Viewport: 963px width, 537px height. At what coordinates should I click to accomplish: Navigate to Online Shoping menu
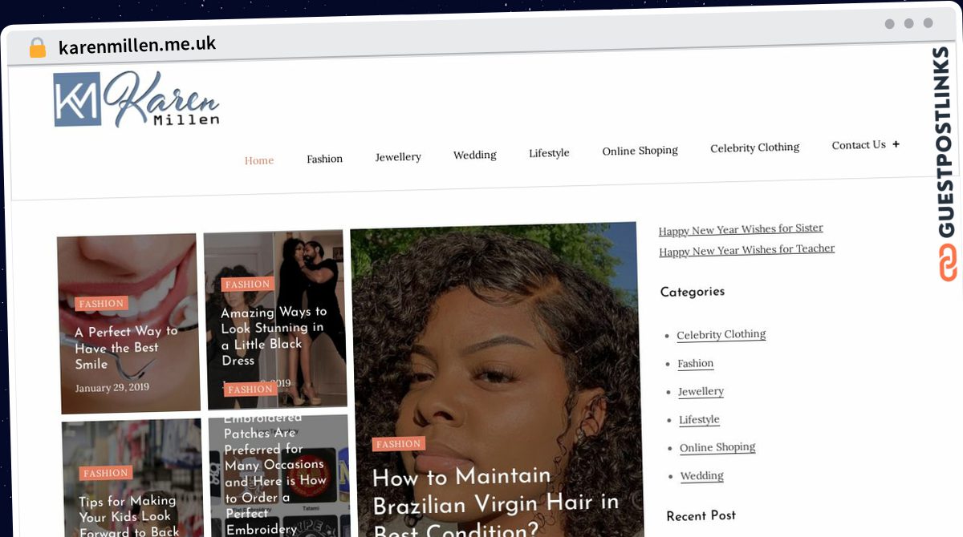[640, 151]
